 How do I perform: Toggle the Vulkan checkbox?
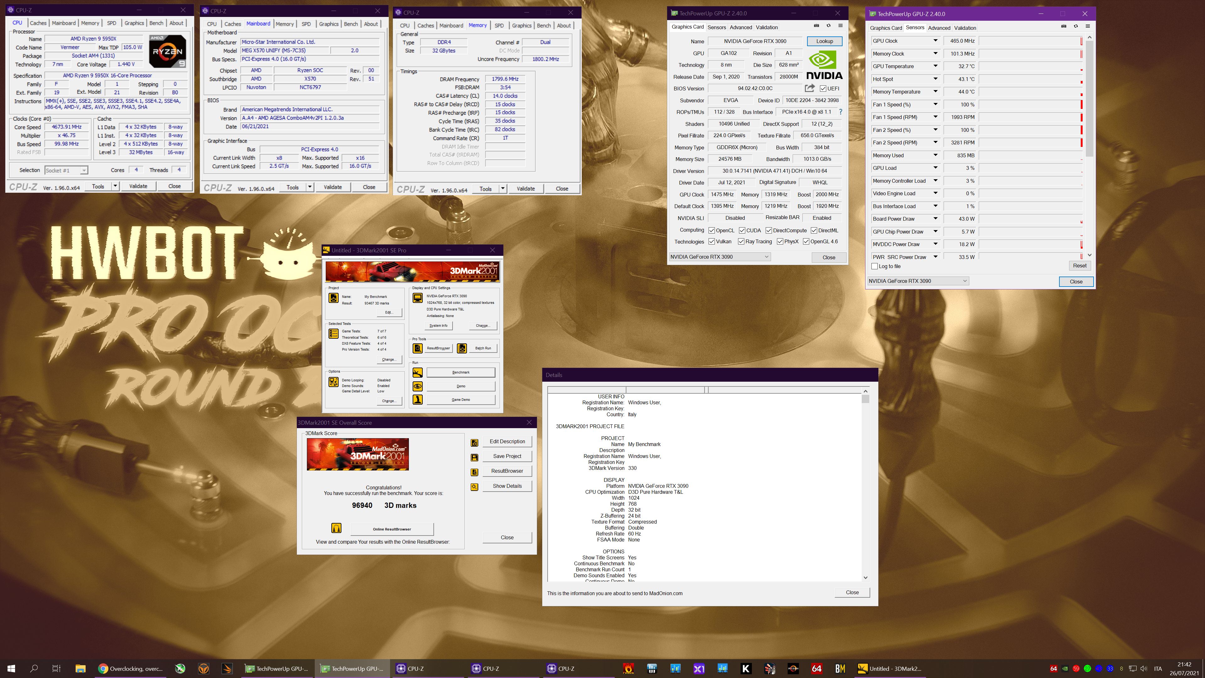(711, 241)
